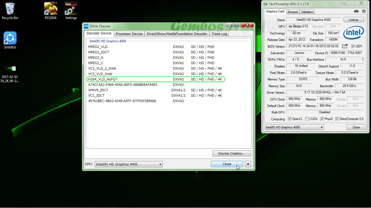Click the DXVA Checker title bar icon
This screenshot has width=371, height=208.
coord(86,26)
